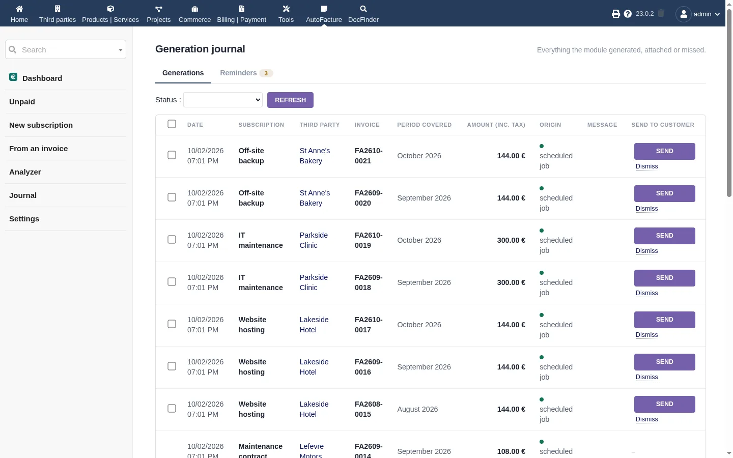Switch to the Reminders tab

(x=246, y=73)
